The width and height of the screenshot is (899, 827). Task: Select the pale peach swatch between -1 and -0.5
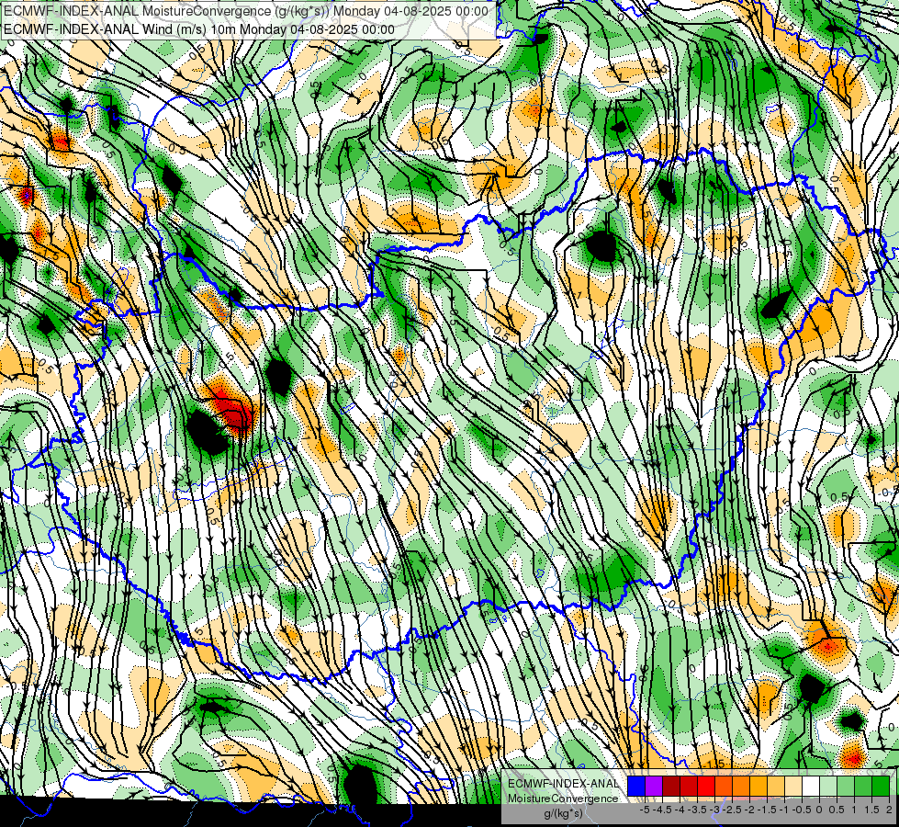(792, 787)
